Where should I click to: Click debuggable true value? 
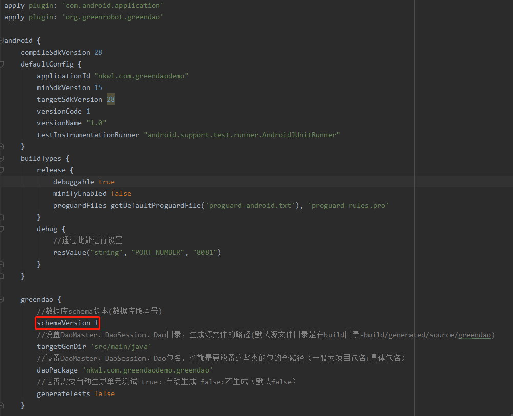point(107,182)
